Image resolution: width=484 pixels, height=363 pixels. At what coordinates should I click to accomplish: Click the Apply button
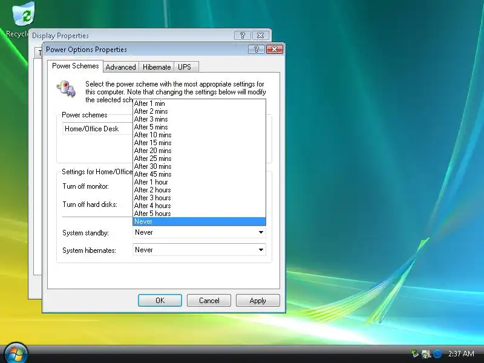258,300
